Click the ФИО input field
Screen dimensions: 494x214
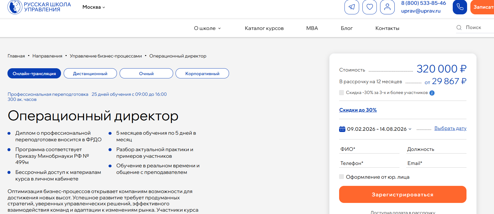tap(369, 149)
